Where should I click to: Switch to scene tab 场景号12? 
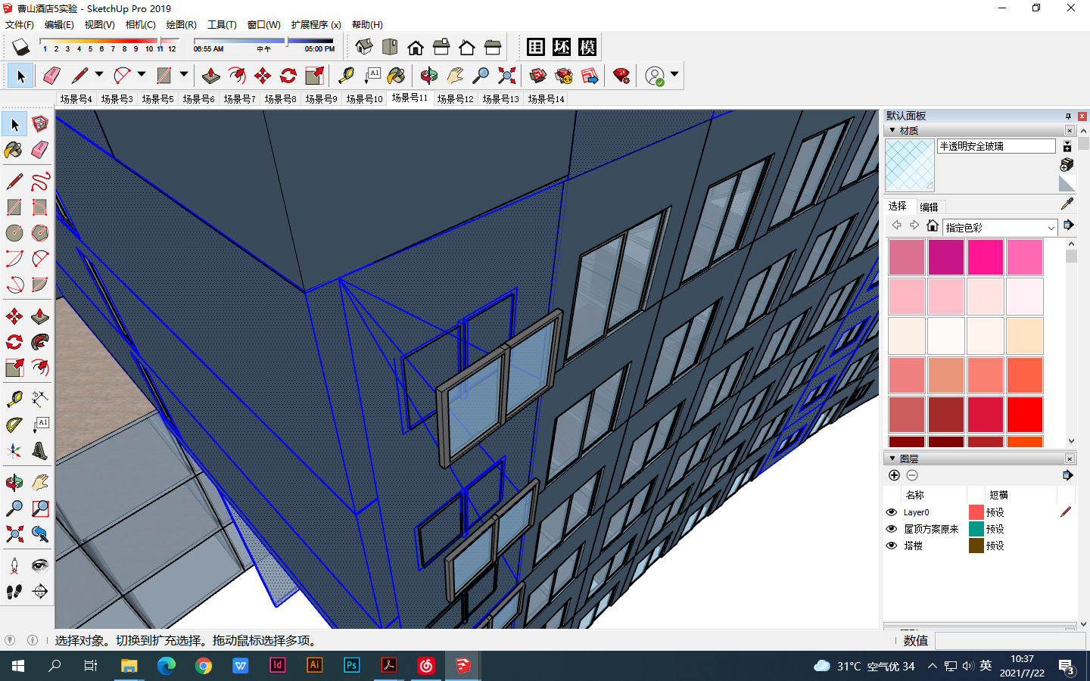pyautogui.click(x=455, y=99)
